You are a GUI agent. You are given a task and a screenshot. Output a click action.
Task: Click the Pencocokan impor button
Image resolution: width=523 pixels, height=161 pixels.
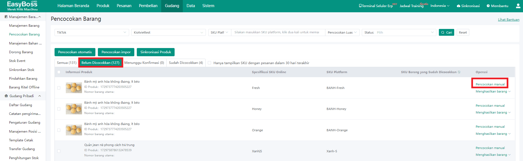pos(116,52)
